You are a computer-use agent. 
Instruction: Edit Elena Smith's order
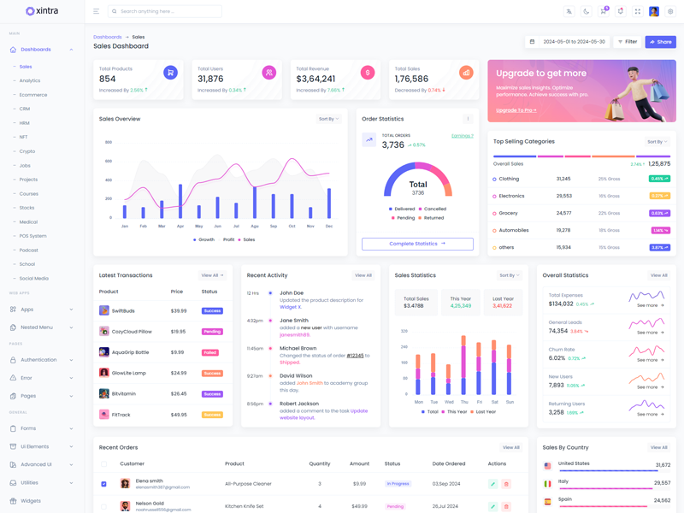pos(492,484)
